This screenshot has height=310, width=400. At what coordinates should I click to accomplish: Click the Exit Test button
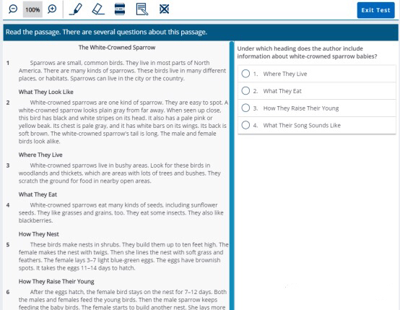tap(375, 10)
